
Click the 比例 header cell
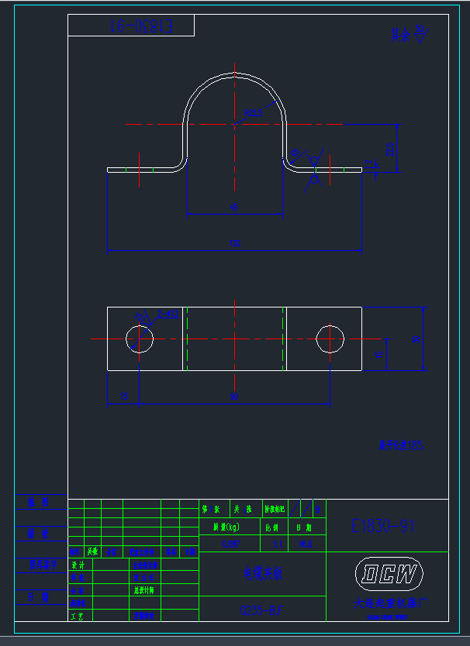coord(275,527)
